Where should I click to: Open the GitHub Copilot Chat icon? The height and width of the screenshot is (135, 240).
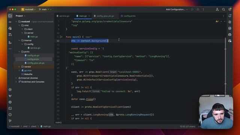coord(230,41)
